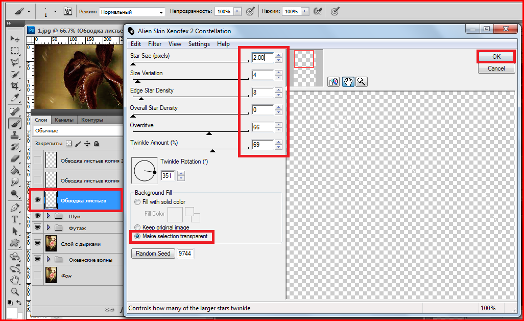Select Keep original image radio button

137,227
